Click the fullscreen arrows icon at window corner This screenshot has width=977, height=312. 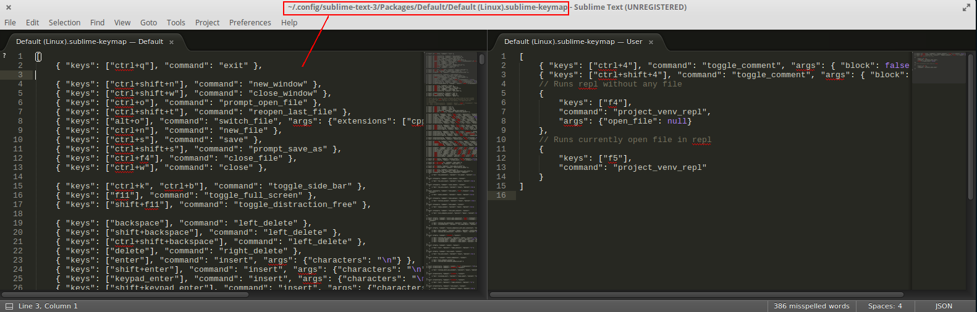coord(966,7)
